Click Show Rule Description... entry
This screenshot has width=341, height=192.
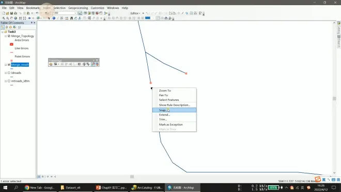point(174,105)
